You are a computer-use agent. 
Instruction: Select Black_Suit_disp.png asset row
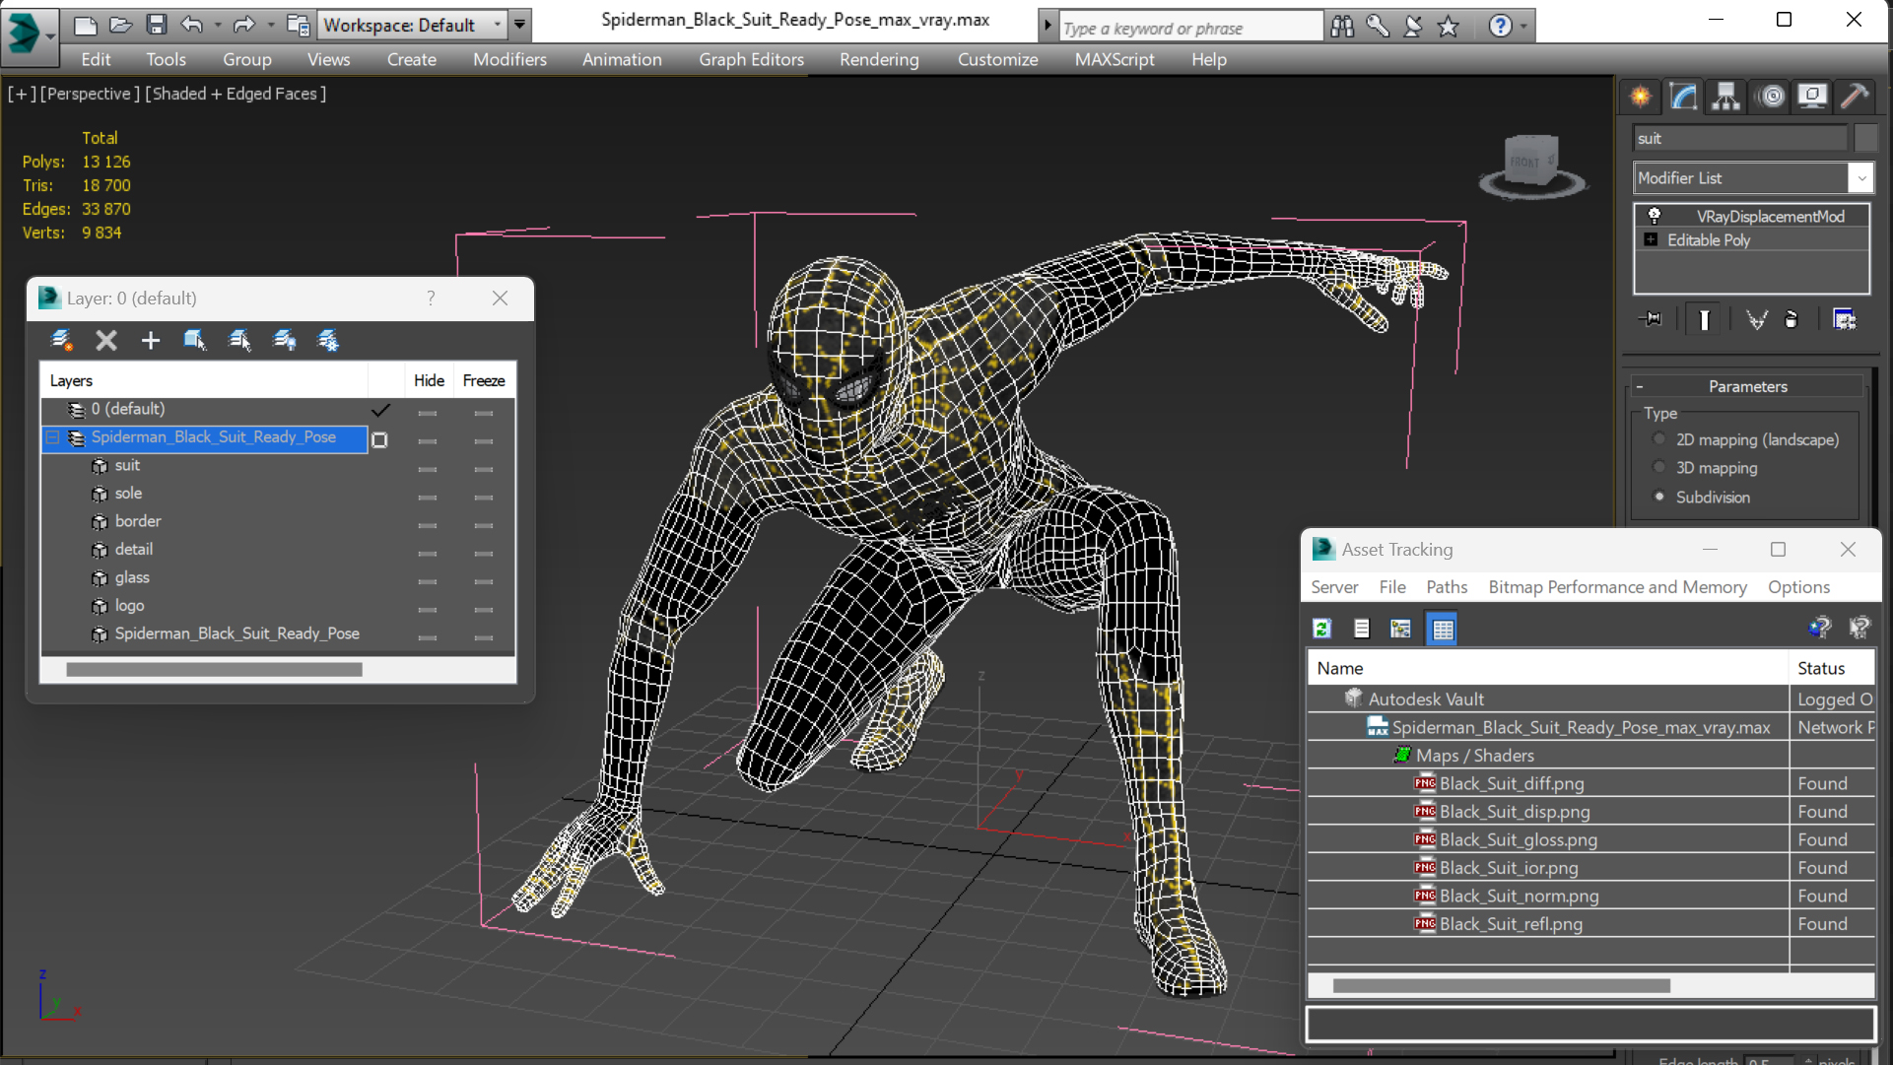coord(1590,812)
